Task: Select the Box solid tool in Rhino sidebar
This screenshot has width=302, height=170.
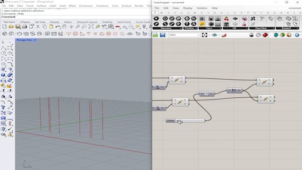Action: (3, 75)
